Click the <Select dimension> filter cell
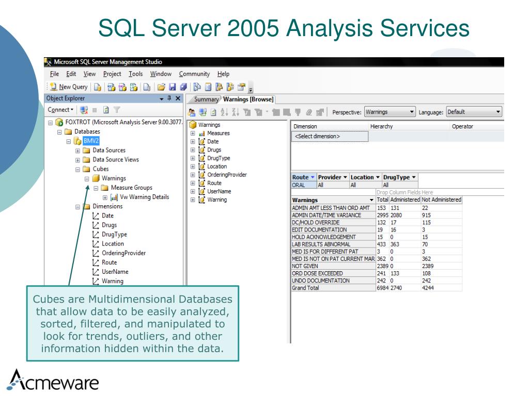This screenshot has height=396, width=529. coord(330,136)
